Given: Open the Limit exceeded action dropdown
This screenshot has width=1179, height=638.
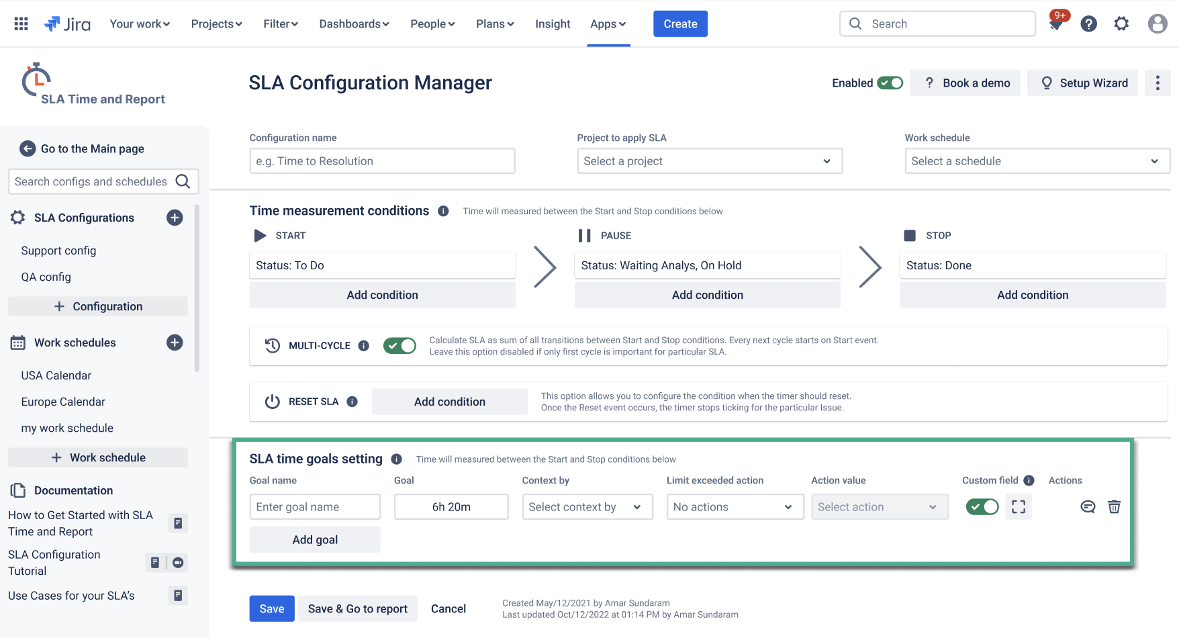Looking at the screenshot, I should click(x=735, y=507).
